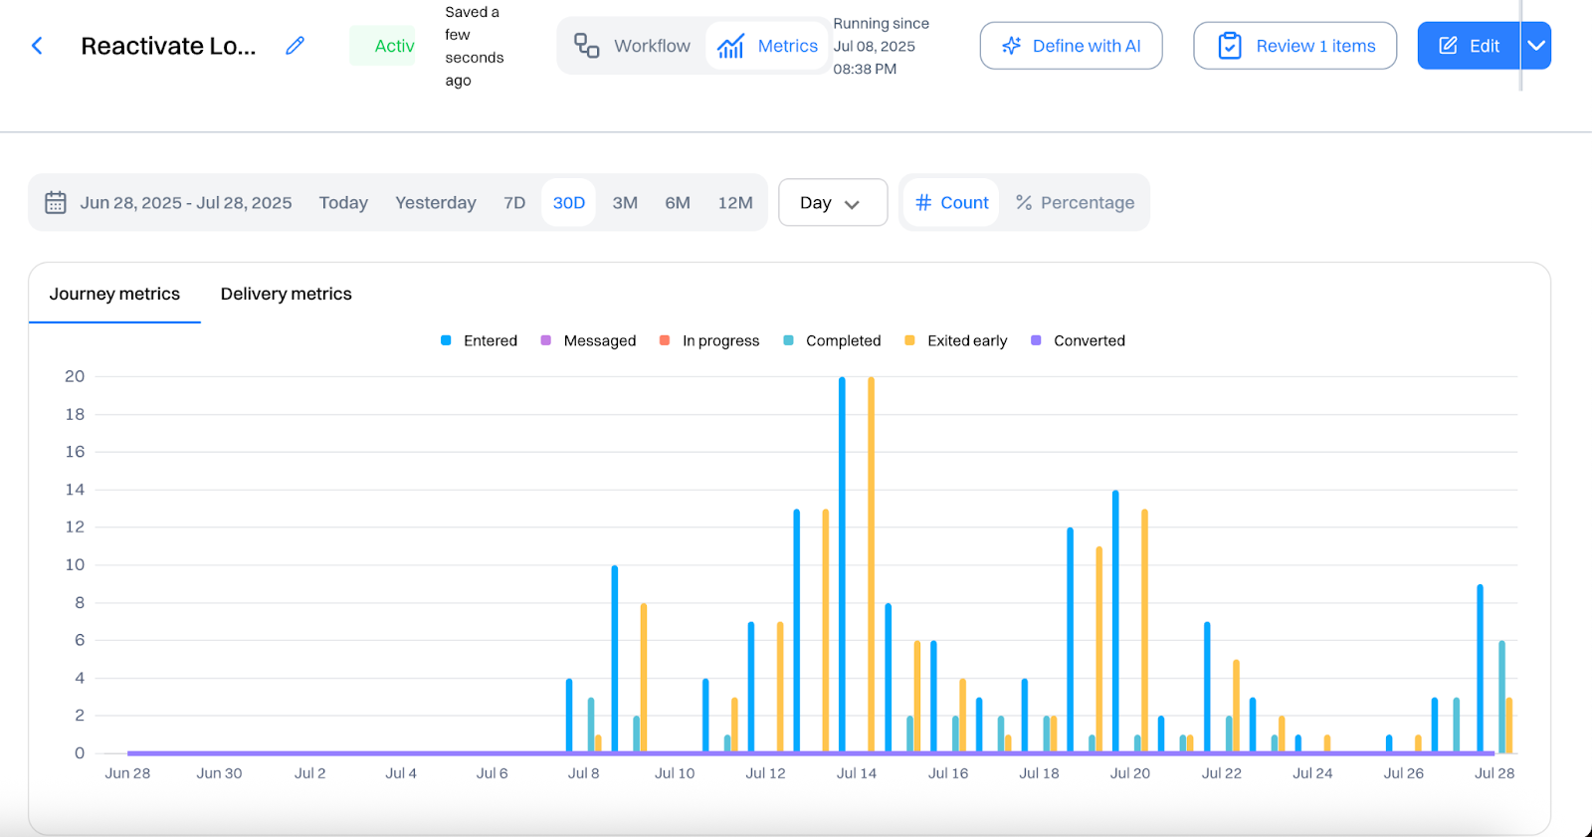
Task: Expand the Edit button dropdown arrow
Action: pos(1536,46)
